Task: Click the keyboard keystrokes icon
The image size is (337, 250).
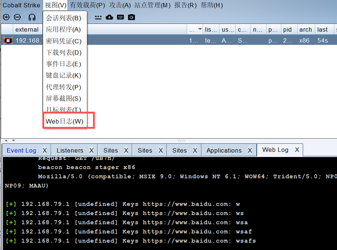Action: coord(120,17)
